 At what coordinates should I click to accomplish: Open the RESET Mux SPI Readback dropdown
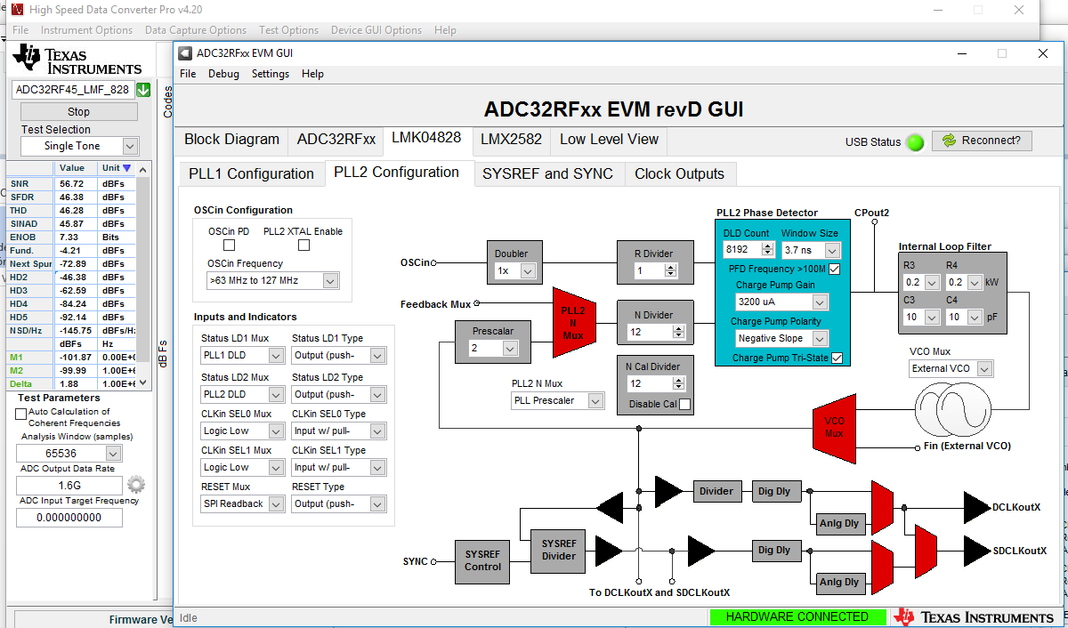pyautogui.click(x=276, y=504)
